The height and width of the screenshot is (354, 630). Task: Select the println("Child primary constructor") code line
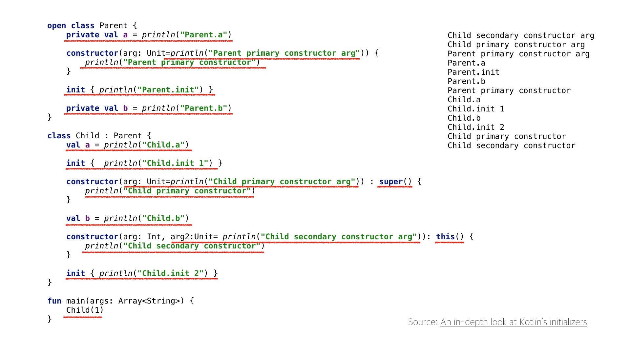click(170, 191)
